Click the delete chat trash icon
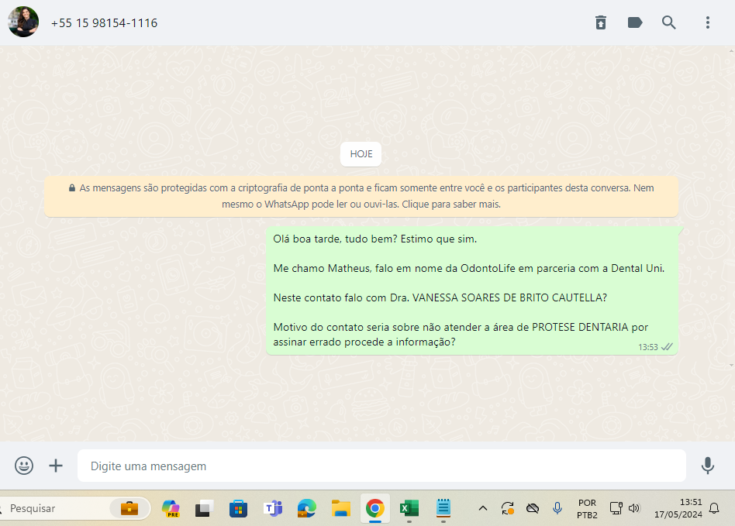Screen dimensions: 735x526 click(600, 22)
